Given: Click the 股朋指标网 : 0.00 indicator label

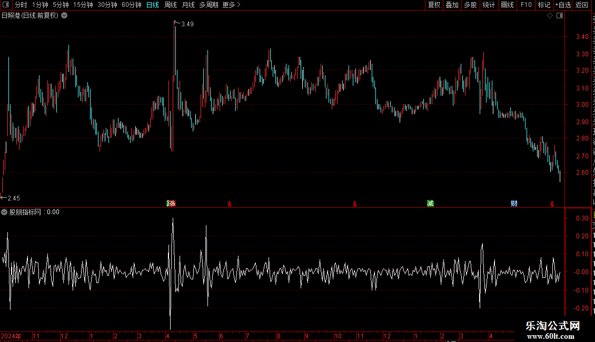Looking at the screenshot, I should pyautogui.click(x=35, y=212).
